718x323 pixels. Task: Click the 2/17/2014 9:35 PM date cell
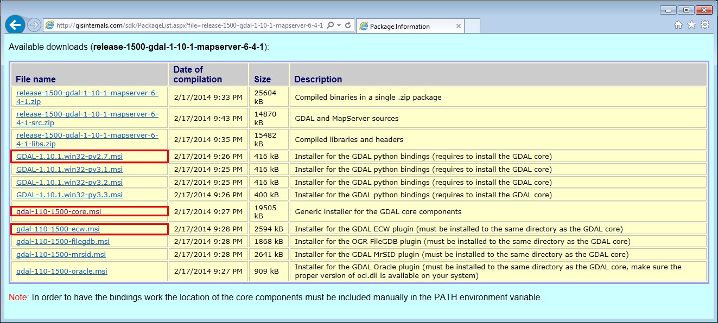coord(208,139)
